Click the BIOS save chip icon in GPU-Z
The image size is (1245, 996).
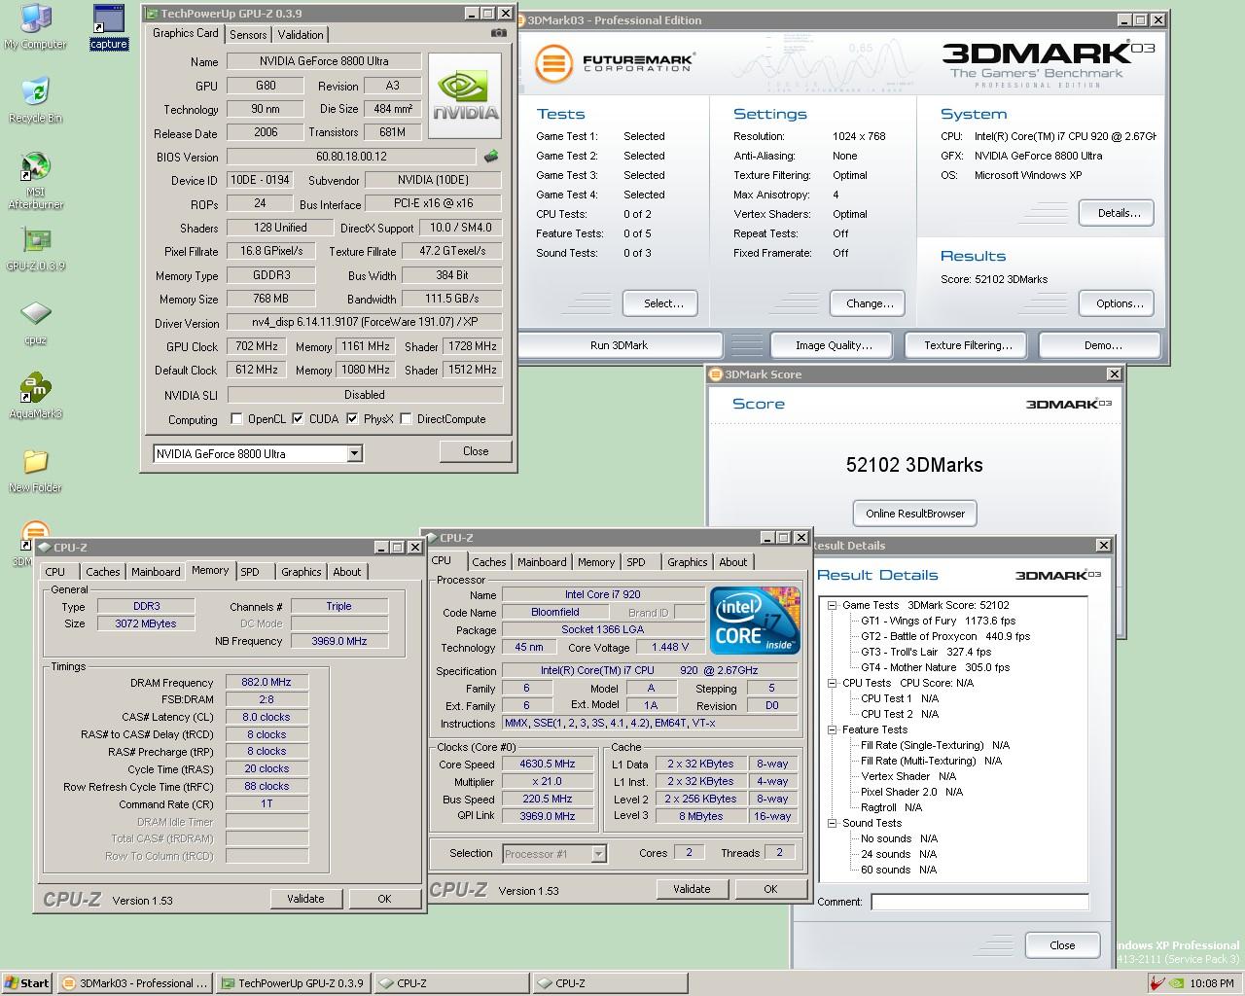point(491,156)
